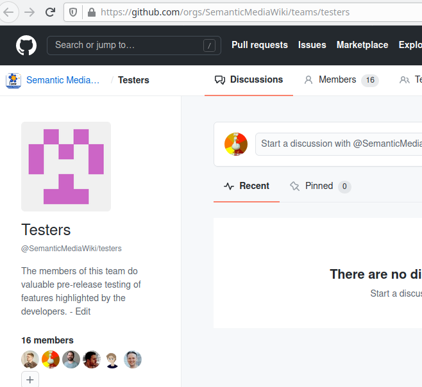
Task: Open the Semantic Media… organization link
Action: click(63, 80)
